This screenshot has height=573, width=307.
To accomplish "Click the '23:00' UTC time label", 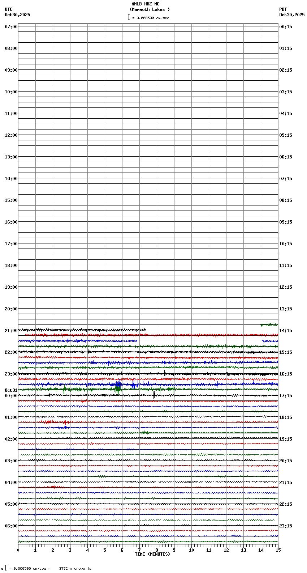I will [11, 374].
